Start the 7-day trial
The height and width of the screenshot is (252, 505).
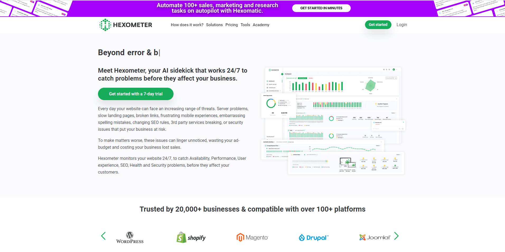136,94
